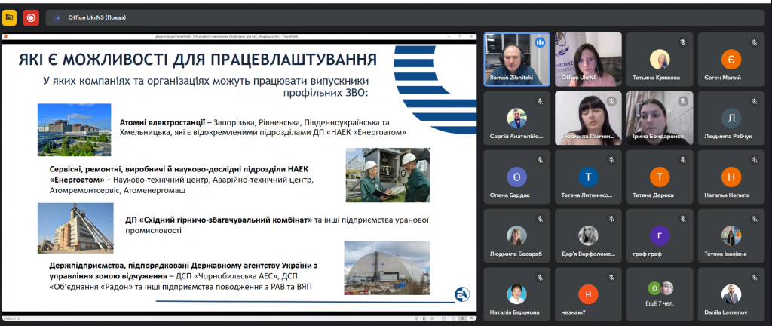Click muted mic icon on Татьяна Кряжева
This screenshot has width=772, height=326.
click(682, 42)
